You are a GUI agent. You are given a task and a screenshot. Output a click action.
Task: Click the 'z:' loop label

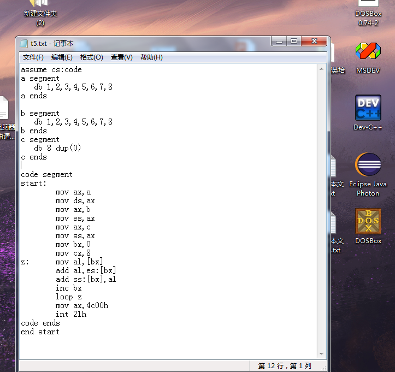point(25,262)
